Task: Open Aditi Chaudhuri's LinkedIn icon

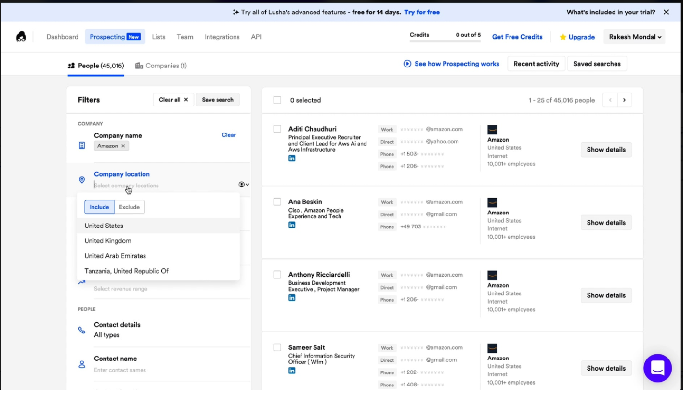Action: pos(292,159)
